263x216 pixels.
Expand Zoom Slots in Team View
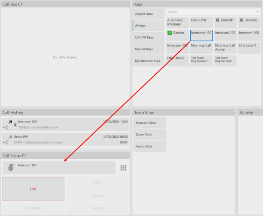[150, 135]
